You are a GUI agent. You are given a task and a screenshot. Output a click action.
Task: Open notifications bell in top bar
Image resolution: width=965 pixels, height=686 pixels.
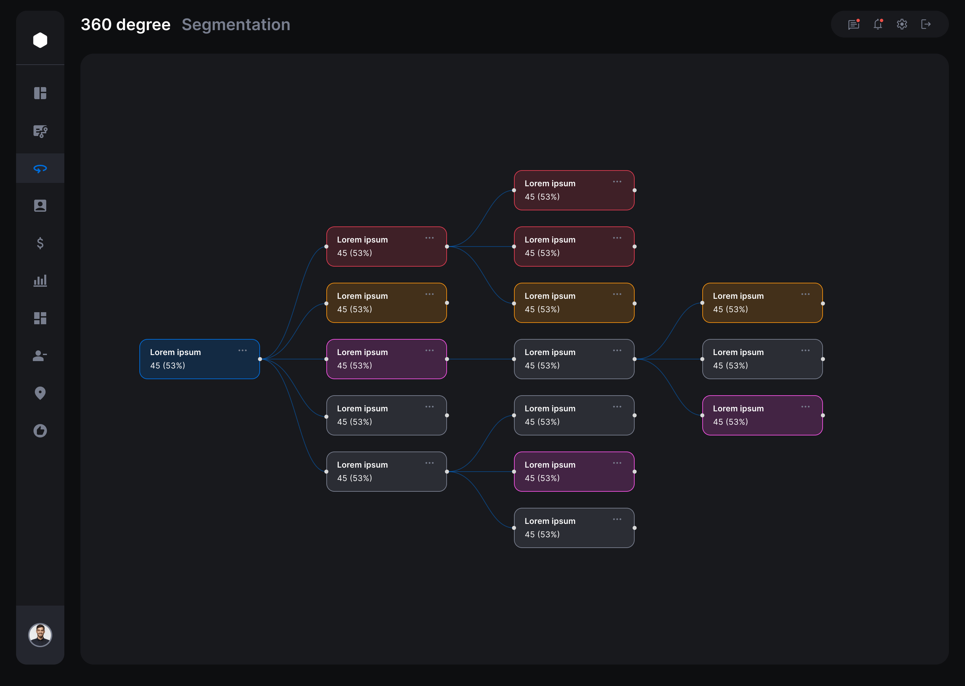878,24
